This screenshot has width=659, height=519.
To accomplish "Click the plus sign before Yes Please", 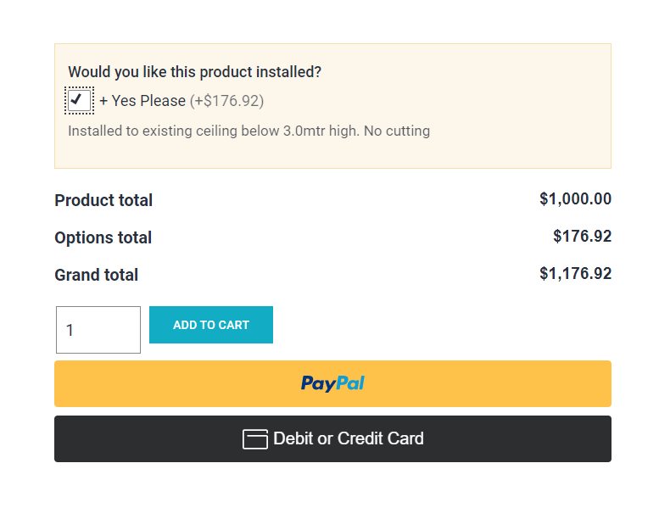I will [103, 101].
